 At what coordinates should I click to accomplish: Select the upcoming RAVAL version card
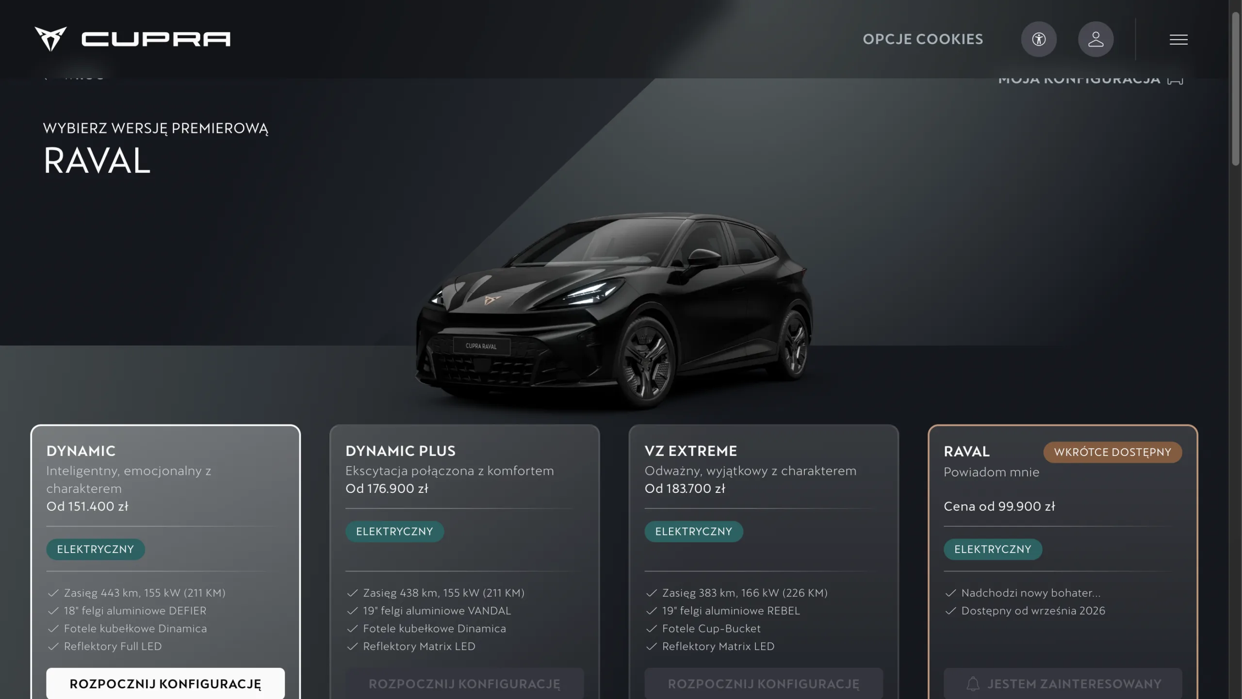1062,562
